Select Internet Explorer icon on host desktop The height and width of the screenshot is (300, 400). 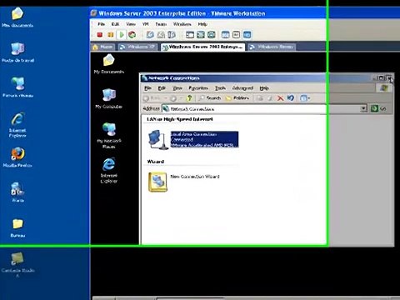tap(17, 125)
